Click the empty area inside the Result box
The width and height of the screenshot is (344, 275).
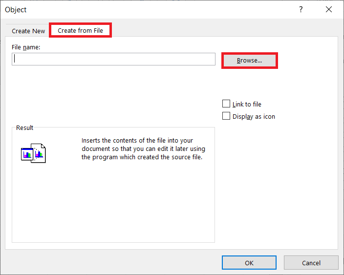click(113, 205)
